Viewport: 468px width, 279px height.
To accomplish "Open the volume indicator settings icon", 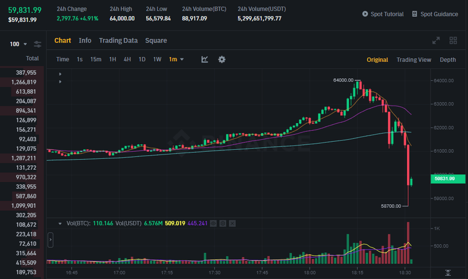I will [x=223, y=224].
